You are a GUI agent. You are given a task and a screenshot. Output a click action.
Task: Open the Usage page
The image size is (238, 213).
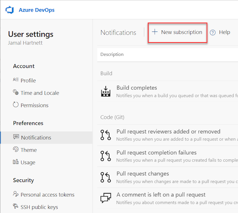pyautogui.click(x=28, y=163)
